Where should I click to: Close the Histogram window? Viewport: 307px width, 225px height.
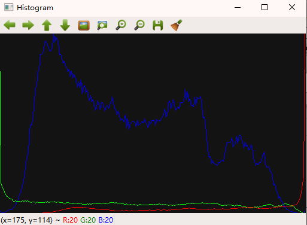(292, 7)
